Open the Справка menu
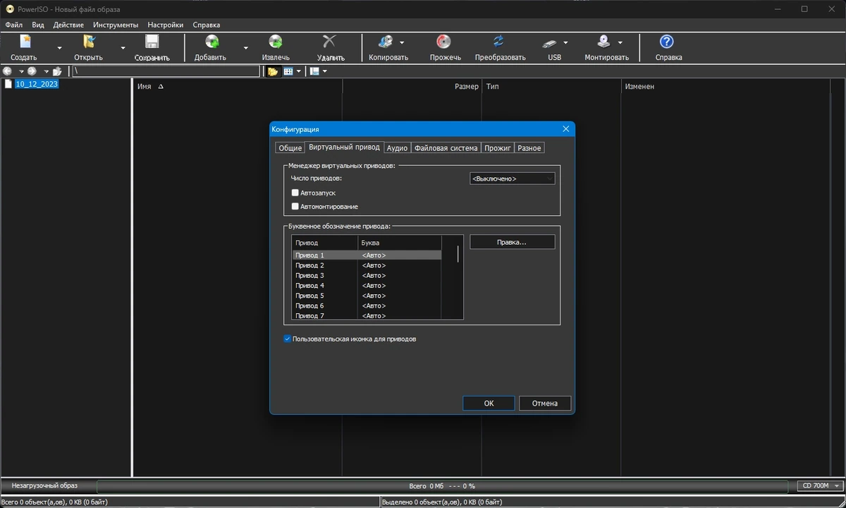The width and height of the screenshot is (846, 508). (206, 25)
